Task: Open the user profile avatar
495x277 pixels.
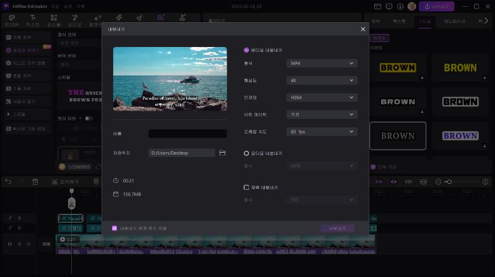Action: 411,6
